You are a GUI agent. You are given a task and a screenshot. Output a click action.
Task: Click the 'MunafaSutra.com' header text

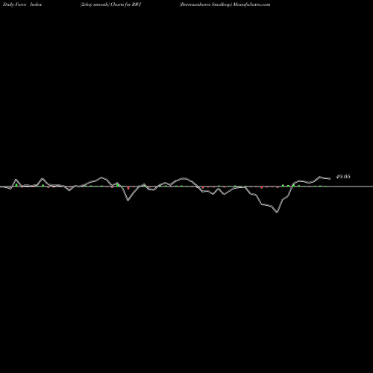point(251,4)
